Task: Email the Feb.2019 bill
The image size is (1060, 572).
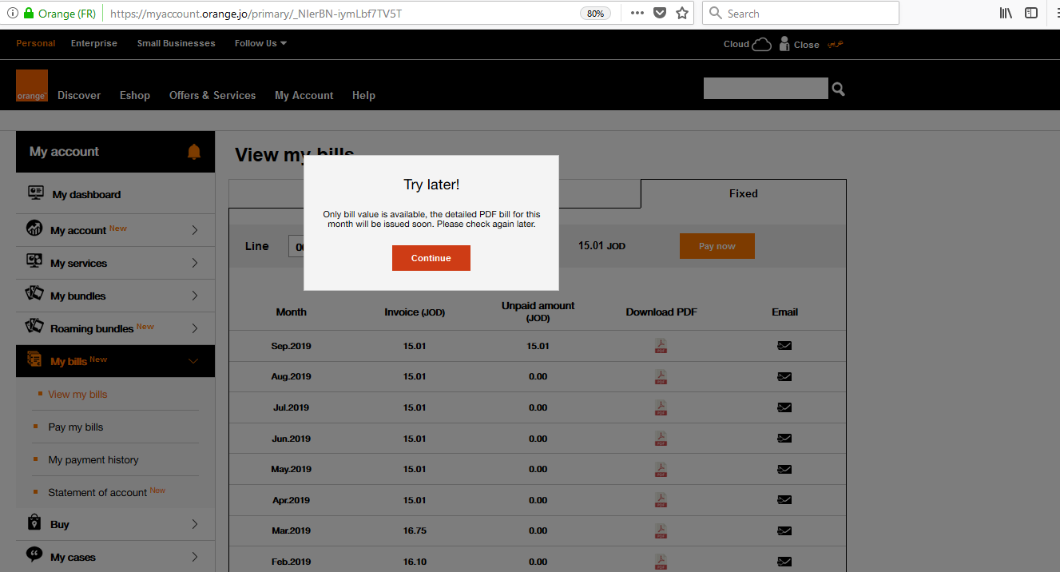Action: [x=784, y=562]
